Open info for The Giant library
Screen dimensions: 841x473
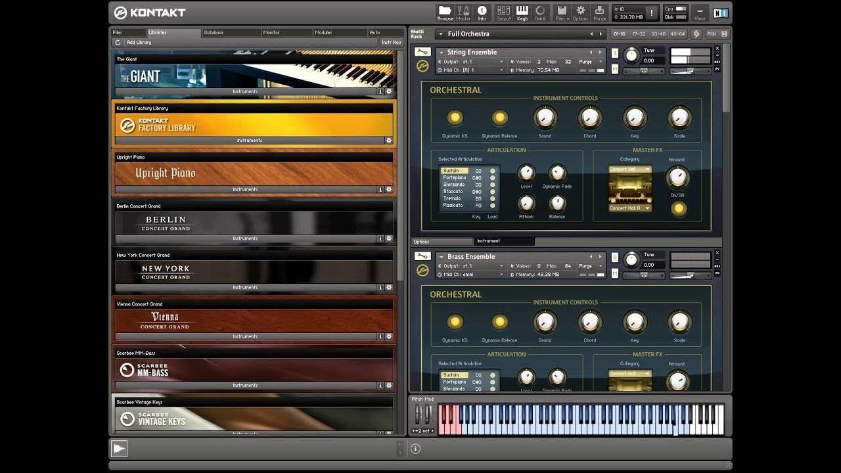(380, 91)
